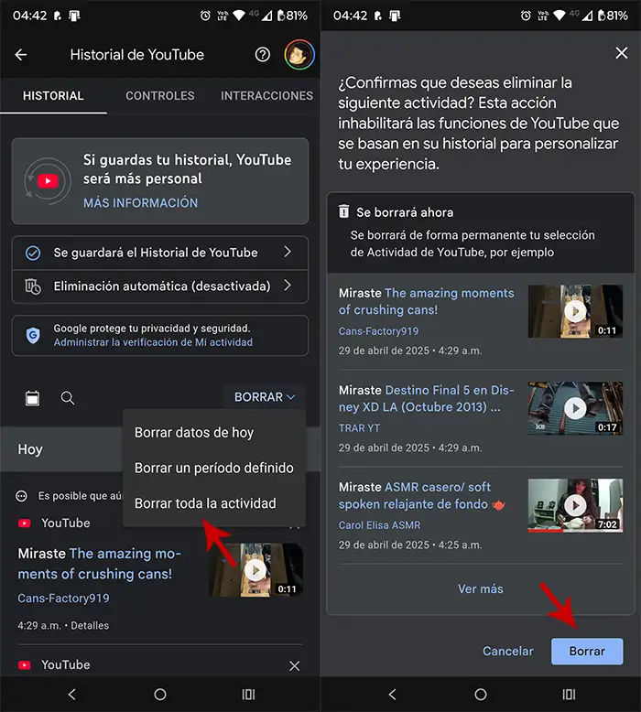
Task: Select 'Borrar un período definido'
Action: [x=214, y=468]
